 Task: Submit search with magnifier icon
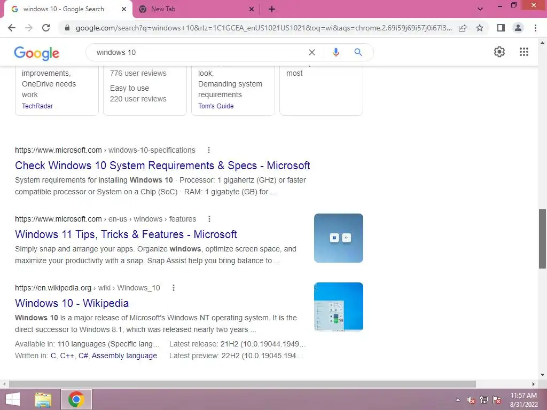(358, 52)
